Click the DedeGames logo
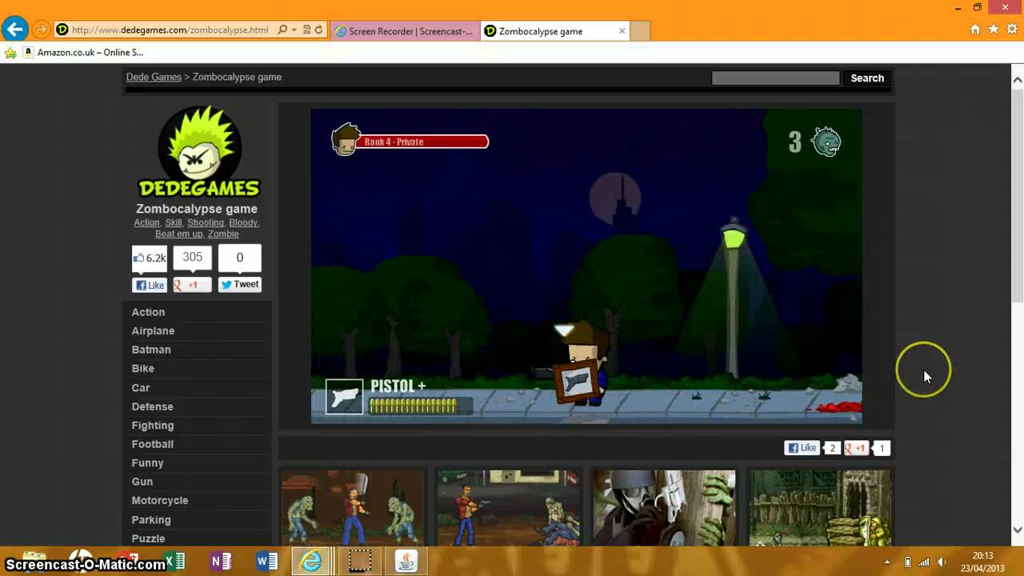Screen dimensions: 1024x576 (198, 152)
